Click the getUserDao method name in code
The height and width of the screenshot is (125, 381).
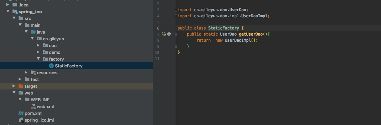(251, 34)
